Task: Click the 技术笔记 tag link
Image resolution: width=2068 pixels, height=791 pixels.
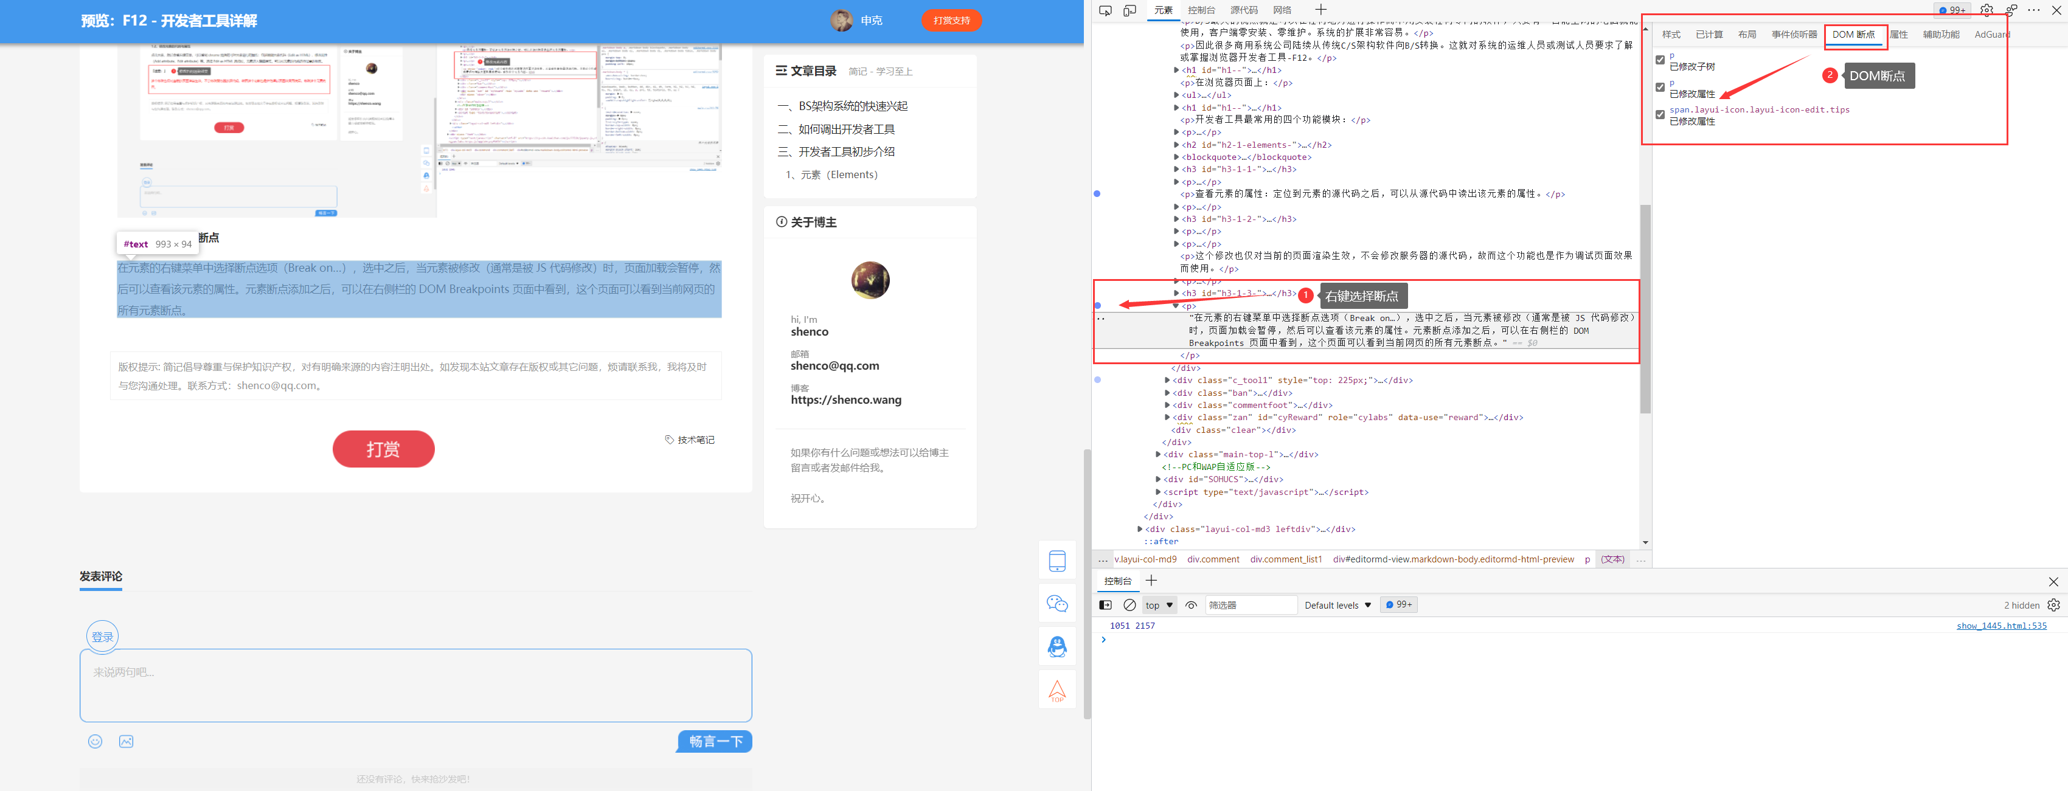Action: 690,440
